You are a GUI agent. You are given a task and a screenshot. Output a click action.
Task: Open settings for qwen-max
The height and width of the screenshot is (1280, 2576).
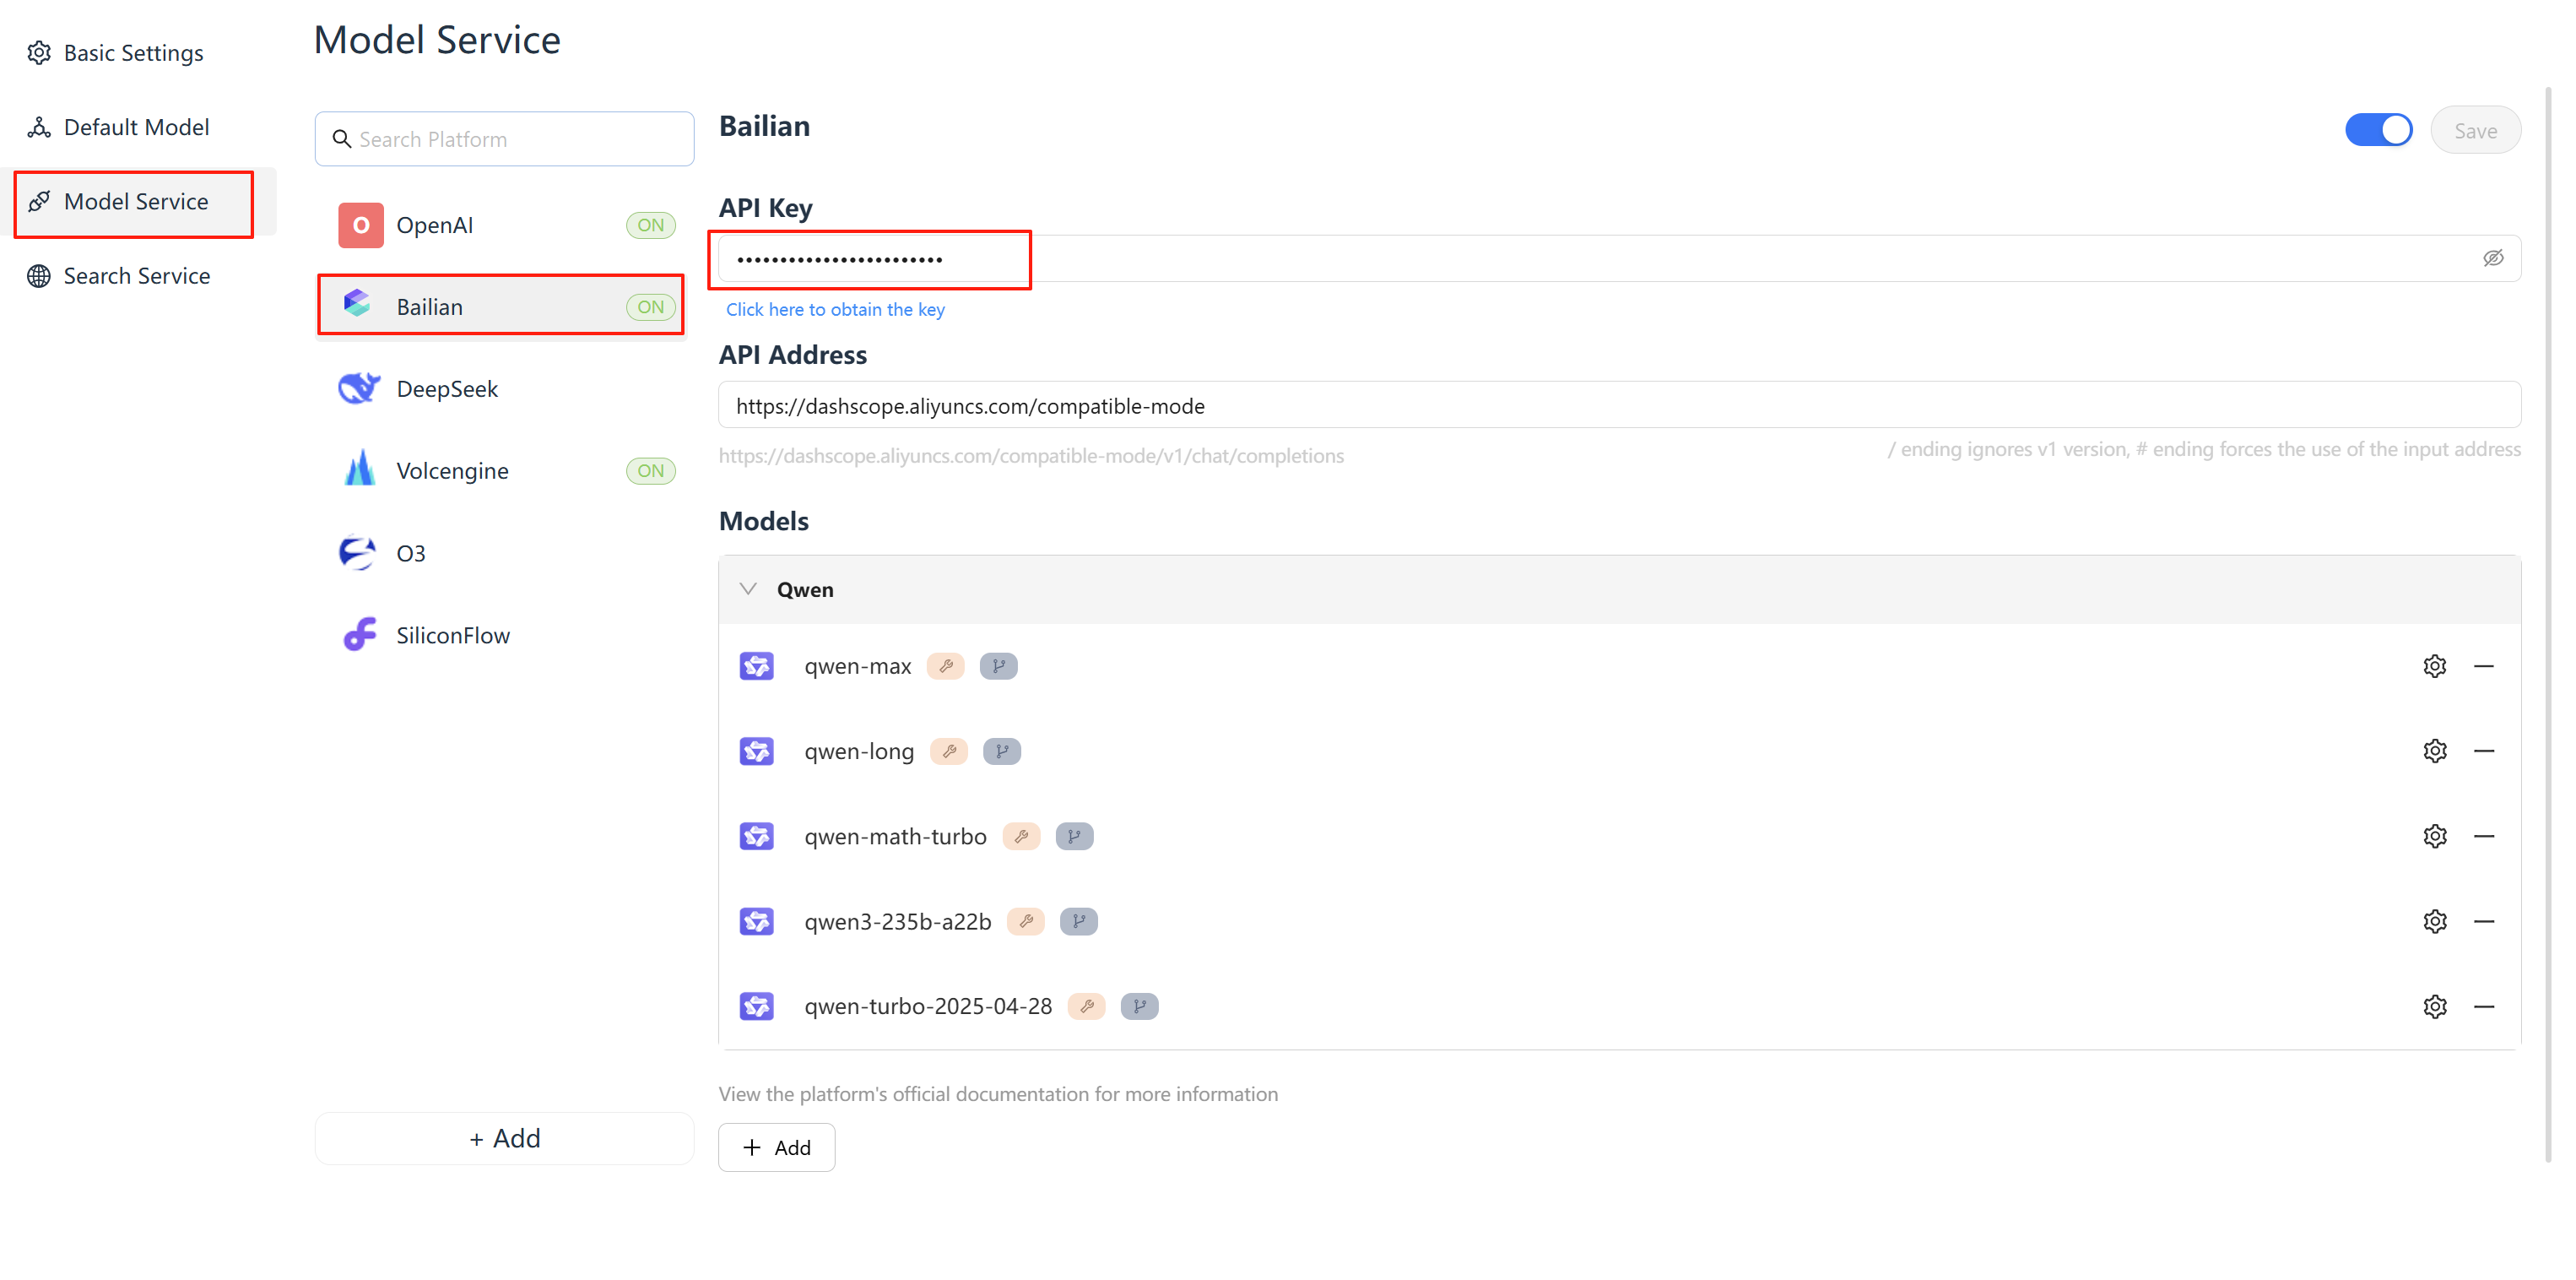click(x=2434, y=666)
